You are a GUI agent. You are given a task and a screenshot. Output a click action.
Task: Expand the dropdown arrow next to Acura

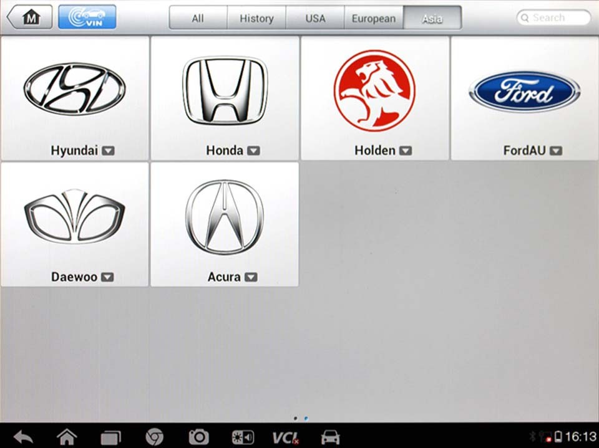(x=251, y=277)
